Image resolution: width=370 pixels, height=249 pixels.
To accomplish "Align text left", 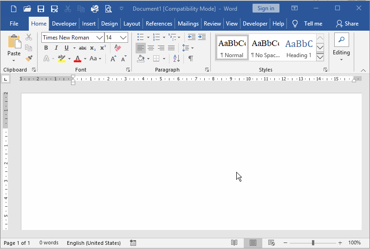I will (141, 48).
